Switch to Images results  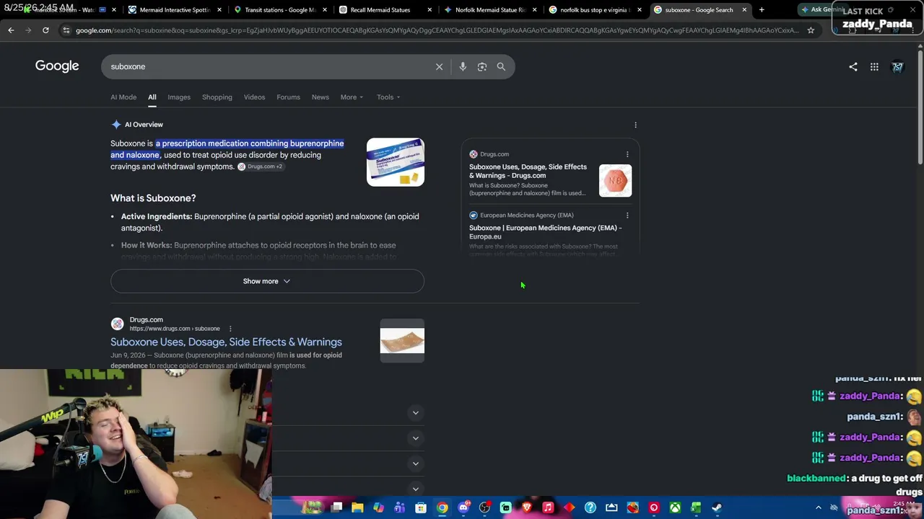pyautogui.click(x=179, y=97)
